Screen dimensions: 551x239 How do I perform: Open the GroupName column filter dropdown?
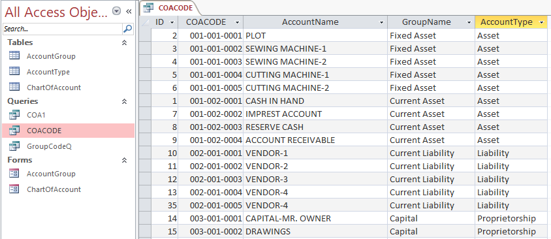tap(469, 22)
